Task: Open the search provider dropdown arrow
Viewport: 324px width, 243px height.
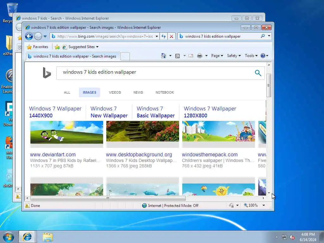Action: tap(269, 36)
